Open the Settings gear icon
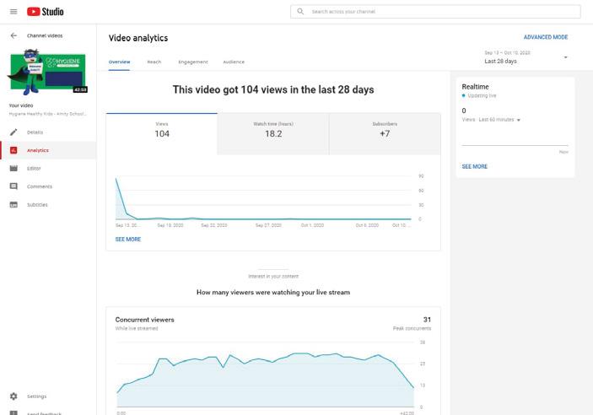 pyautogui.click(x=13, y=396)
